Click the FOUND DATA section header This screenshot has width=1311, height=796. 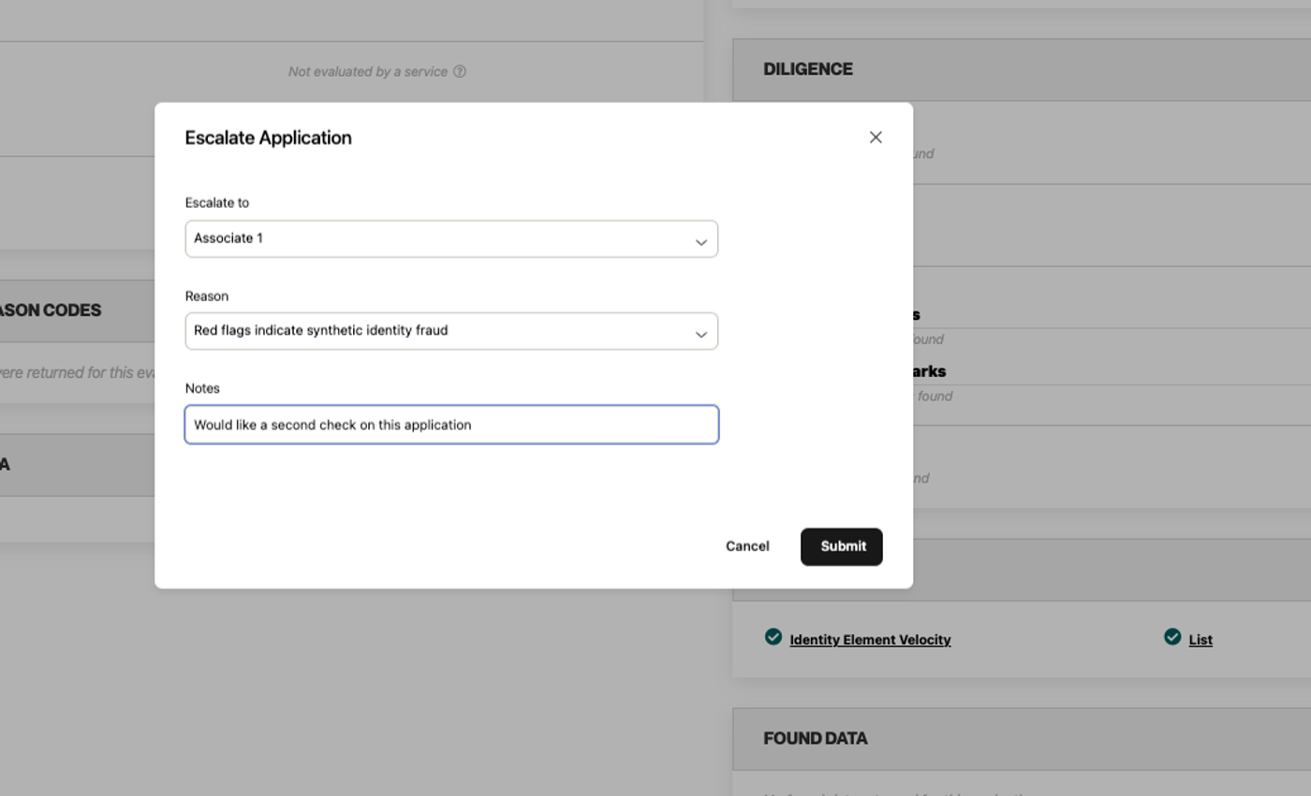coord(815,738)
